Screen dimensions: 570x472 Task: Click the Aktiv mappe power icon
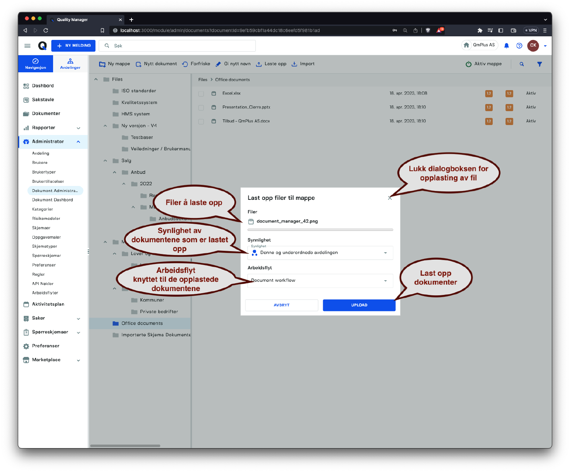coord(468,64)
